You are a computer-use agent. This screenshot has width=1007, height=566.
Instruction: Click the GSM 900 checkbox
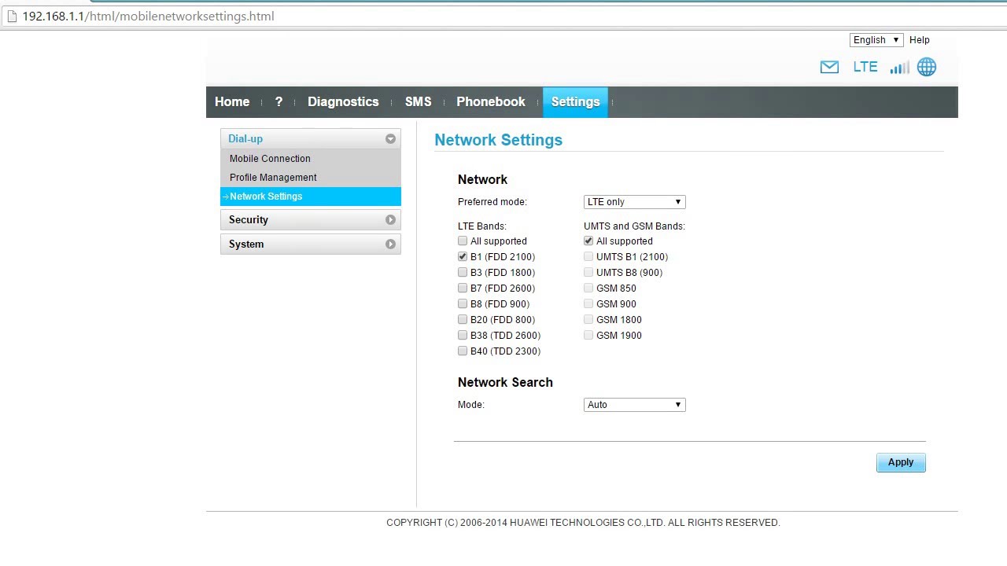(x=588, y=304)
